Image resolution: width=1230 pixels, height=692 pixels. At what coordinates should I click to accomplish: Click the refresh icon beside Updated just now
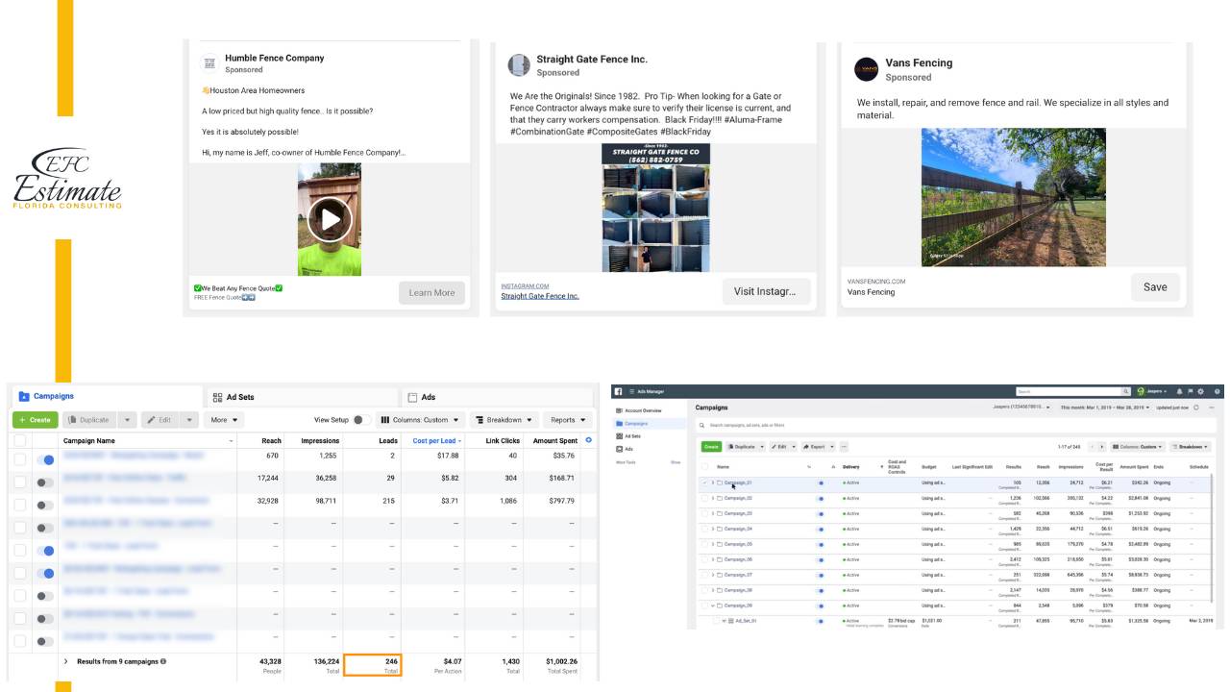(1196, 408)
